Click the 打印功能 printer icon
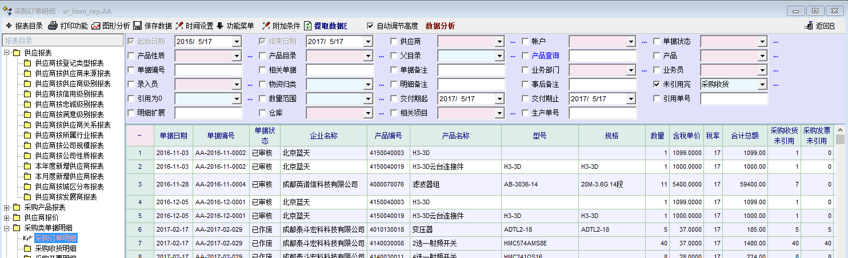Viewport: 848px width, 258px height. pos(53,26)
